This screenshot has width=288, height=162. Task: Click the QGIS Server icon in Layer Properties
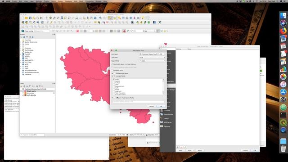pyautogui.click(x=162, y=122)
